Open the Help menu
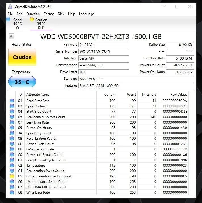Image resolution: width=202 pixels, height=203 pixels. (71, 14)
